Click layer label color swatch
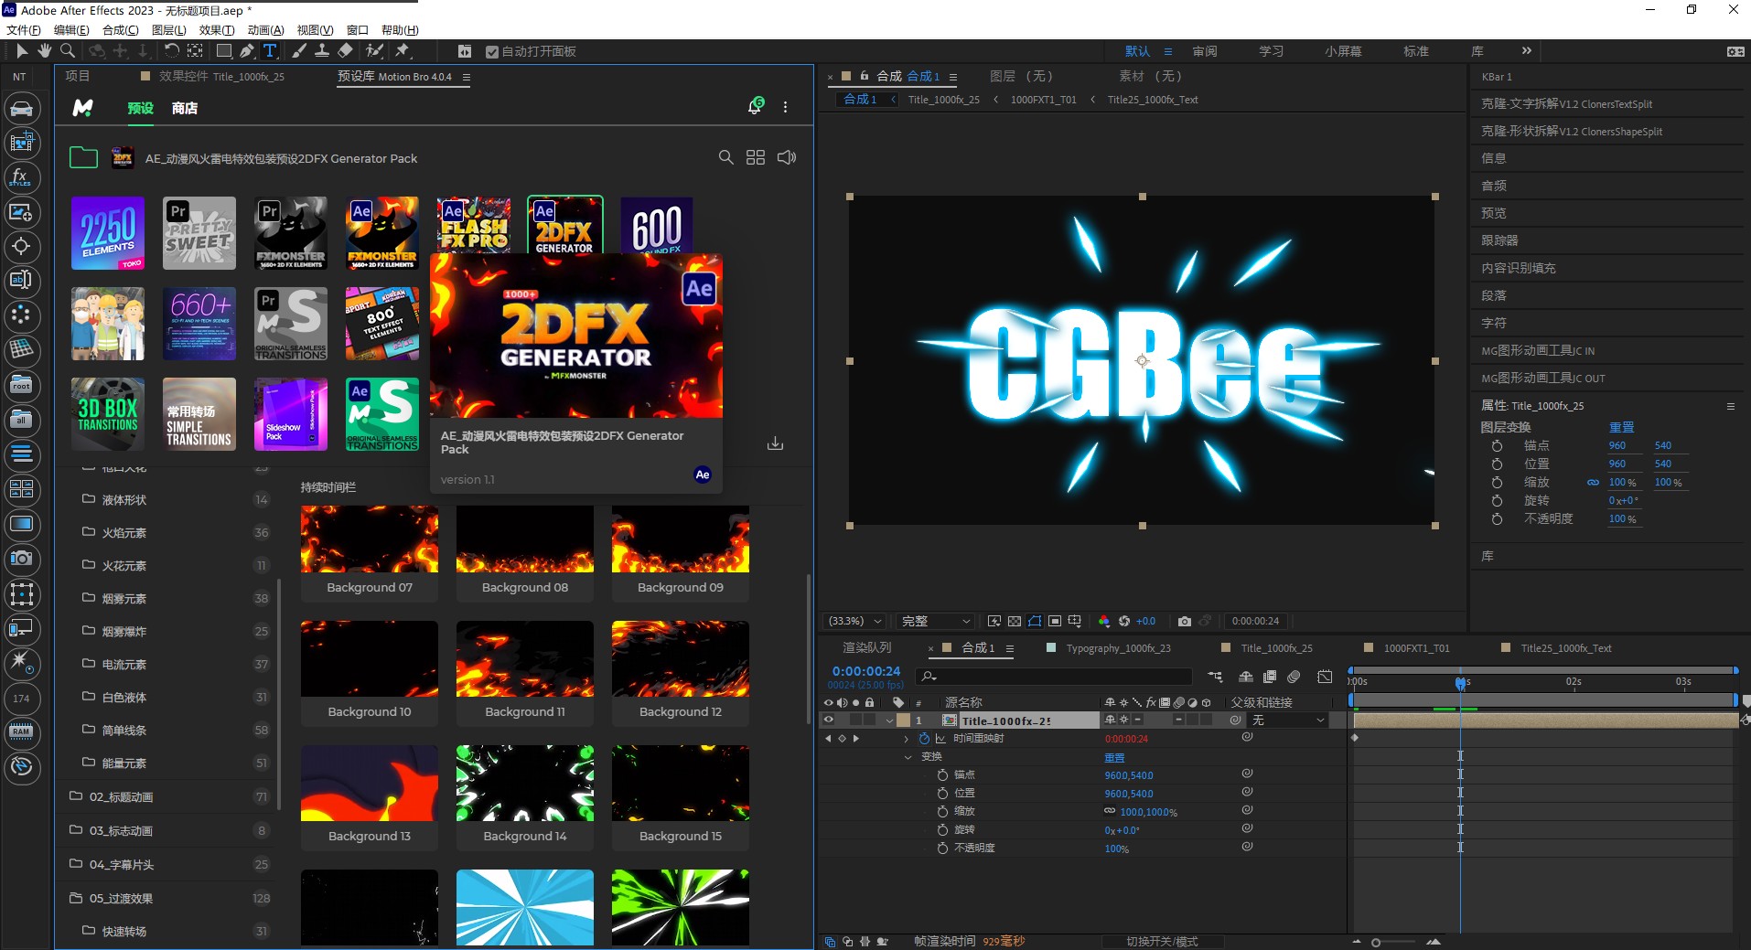Image resolution: width=1751 pixels, height=950 pixels. (x=904, y=720)
